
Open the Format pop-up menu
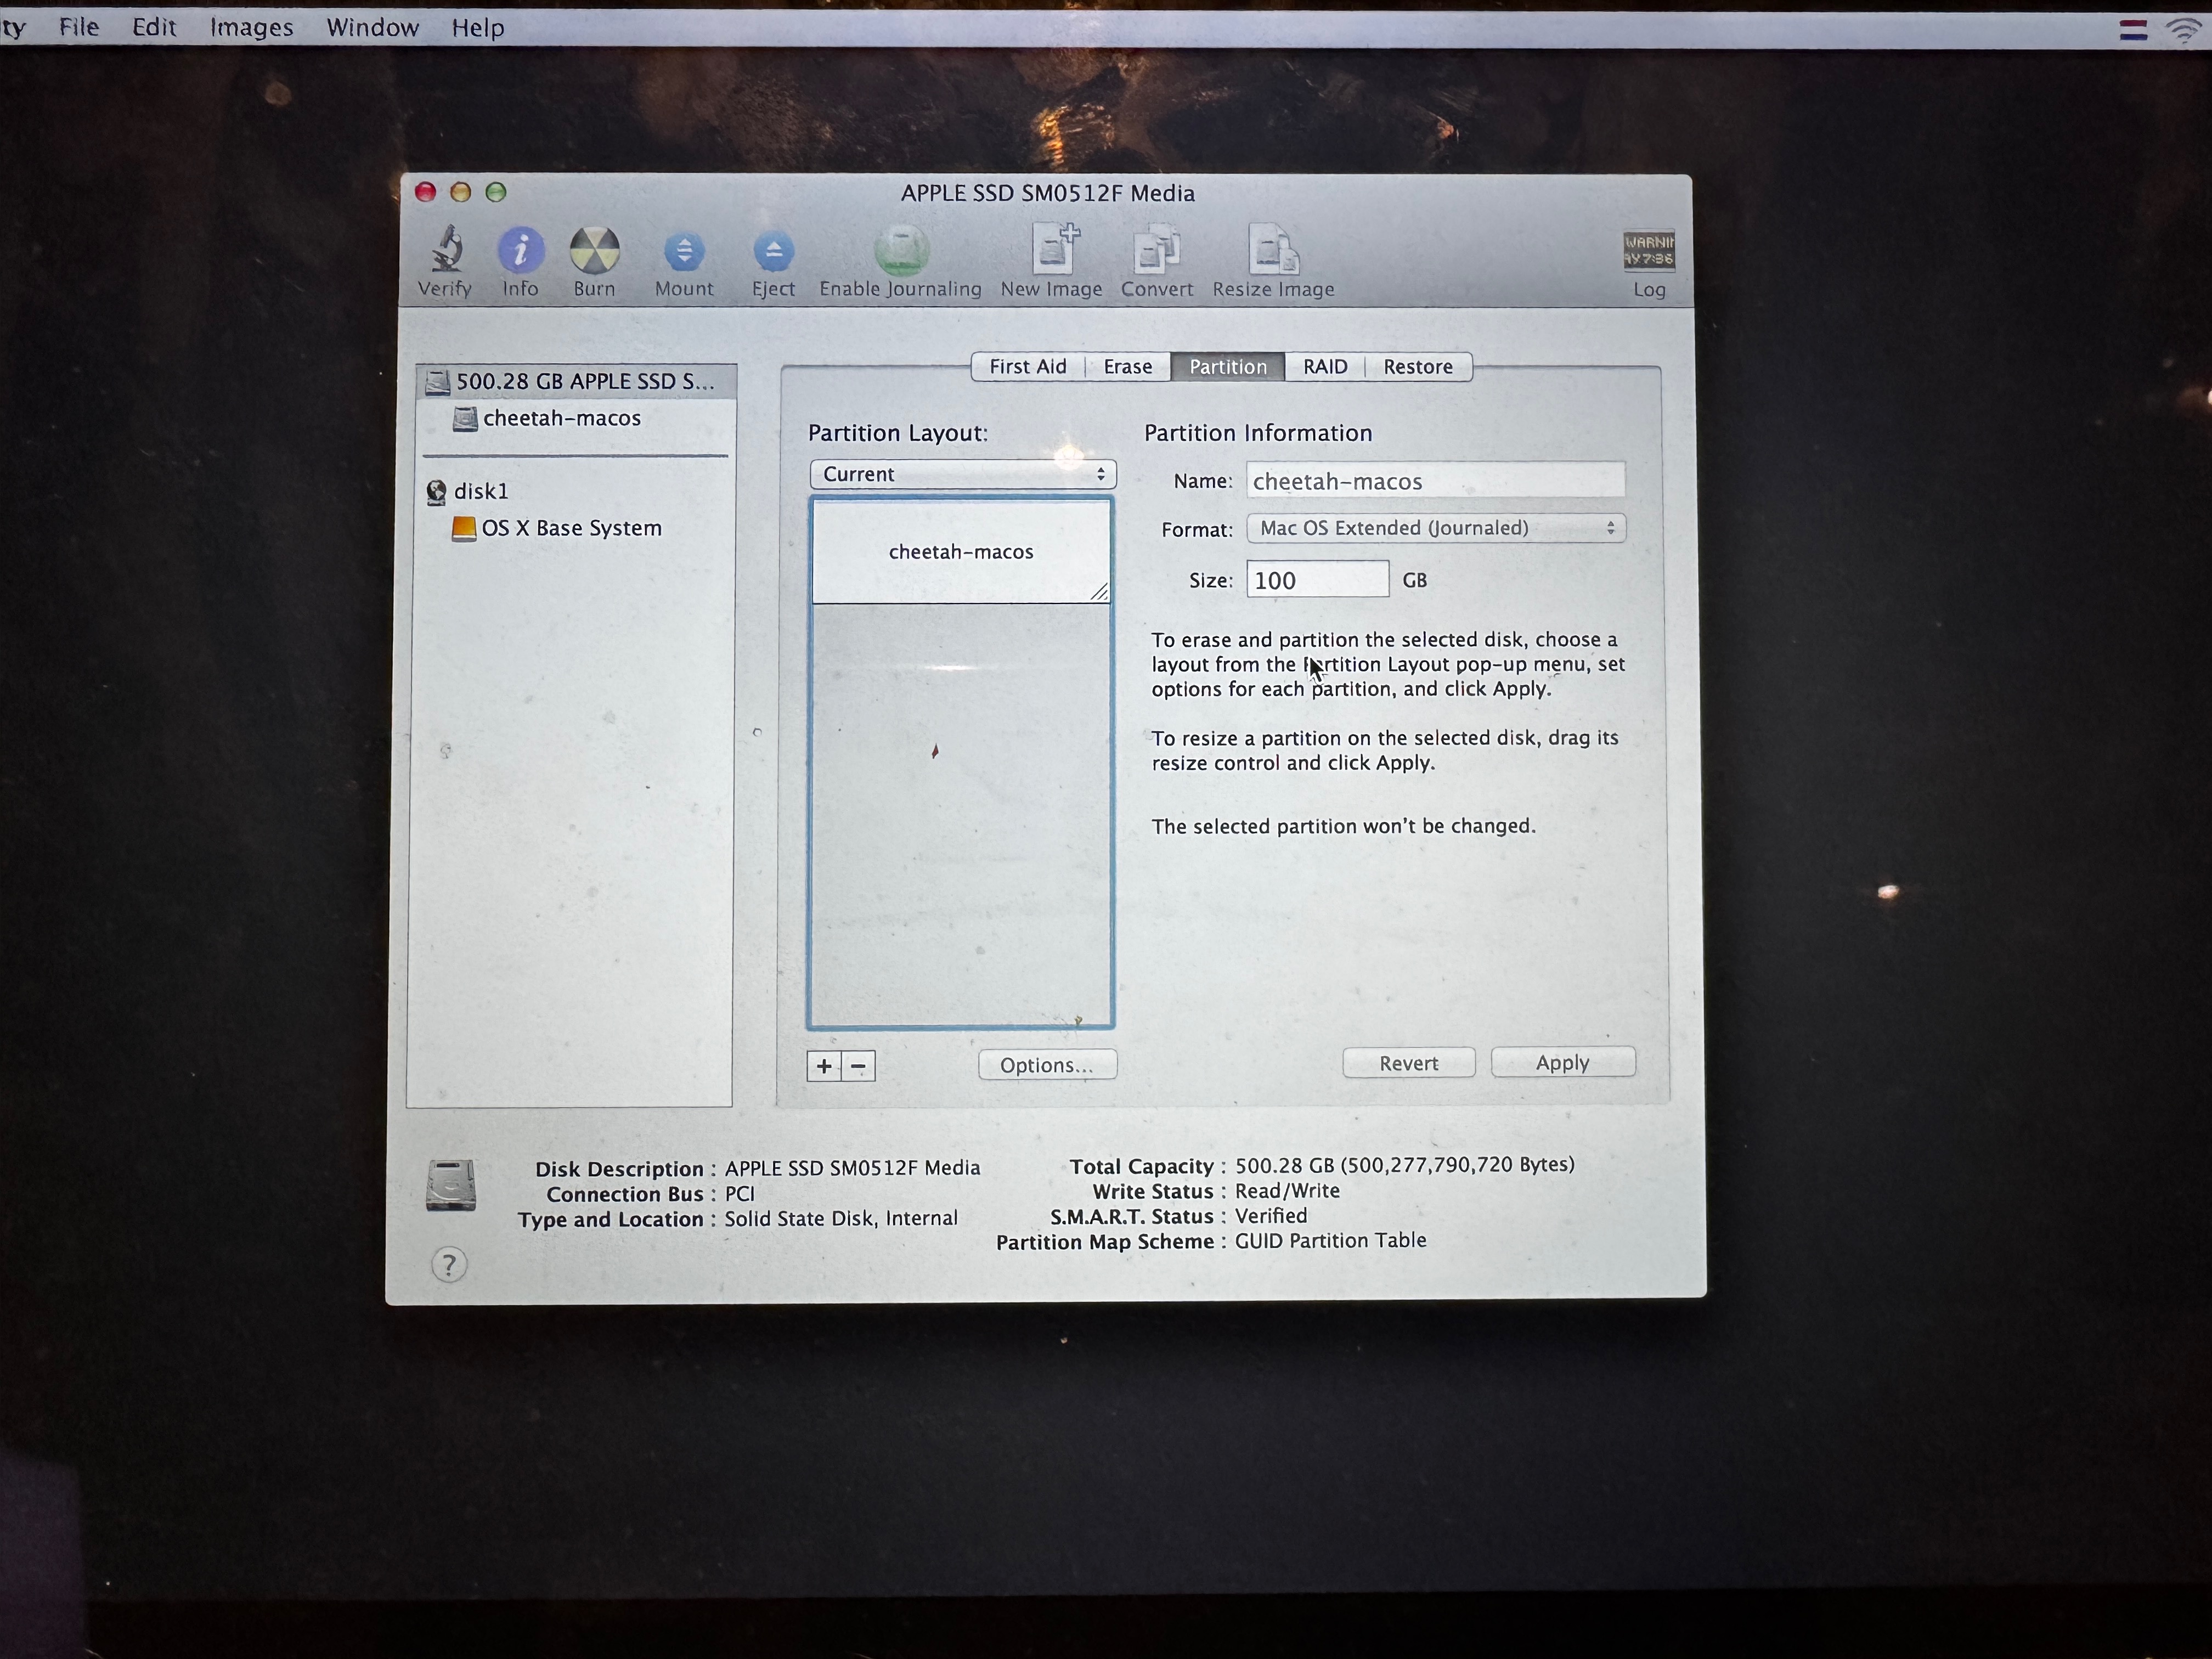1435,528
